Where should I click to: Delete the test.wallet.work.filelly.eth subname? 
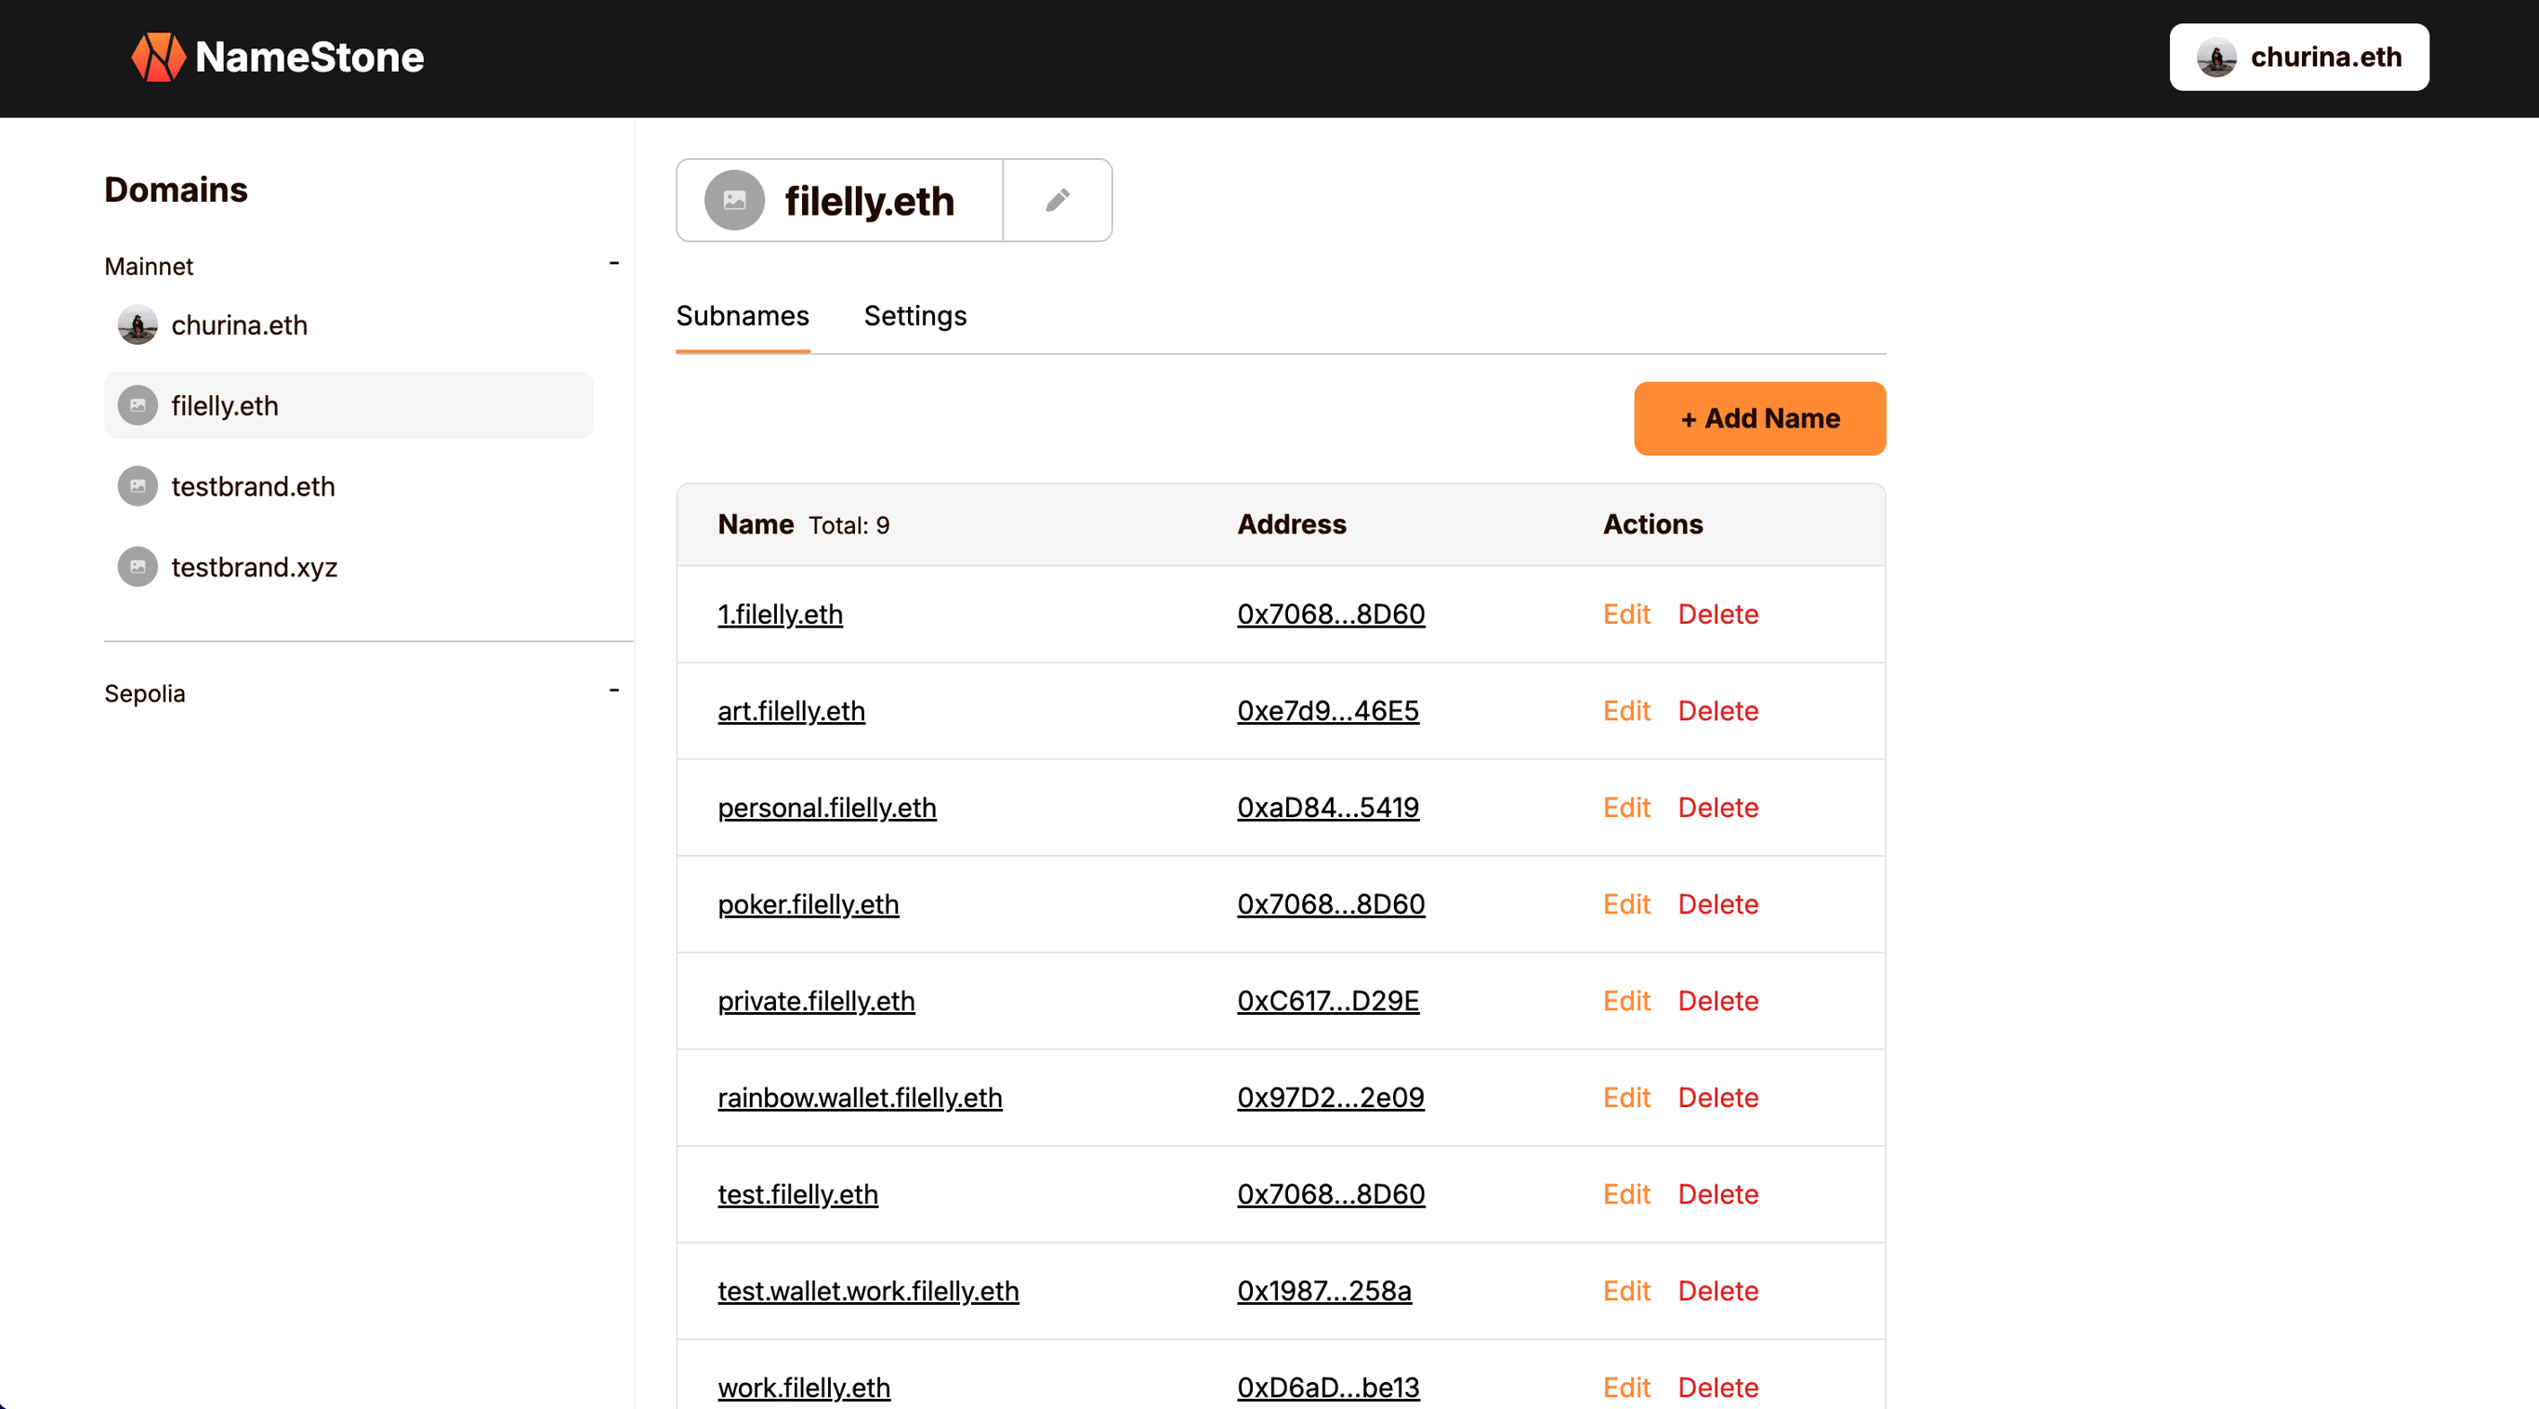[1718, 1291]
